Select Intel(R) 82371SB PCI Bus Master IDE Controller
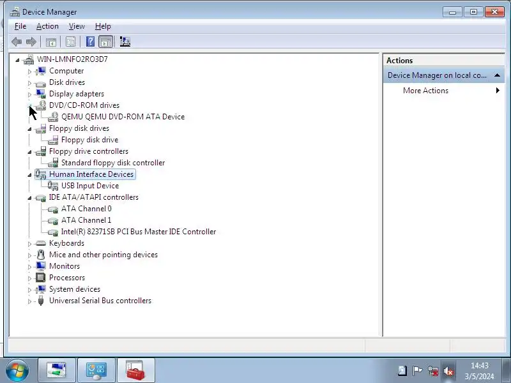The height and width of the screenshot is (383, 511). click(x=139, y=232)
